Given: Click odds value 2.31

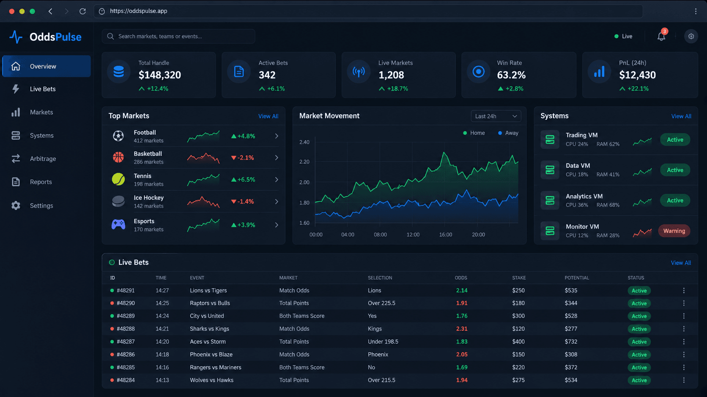Looking at the screenshot, I should 462,329.
